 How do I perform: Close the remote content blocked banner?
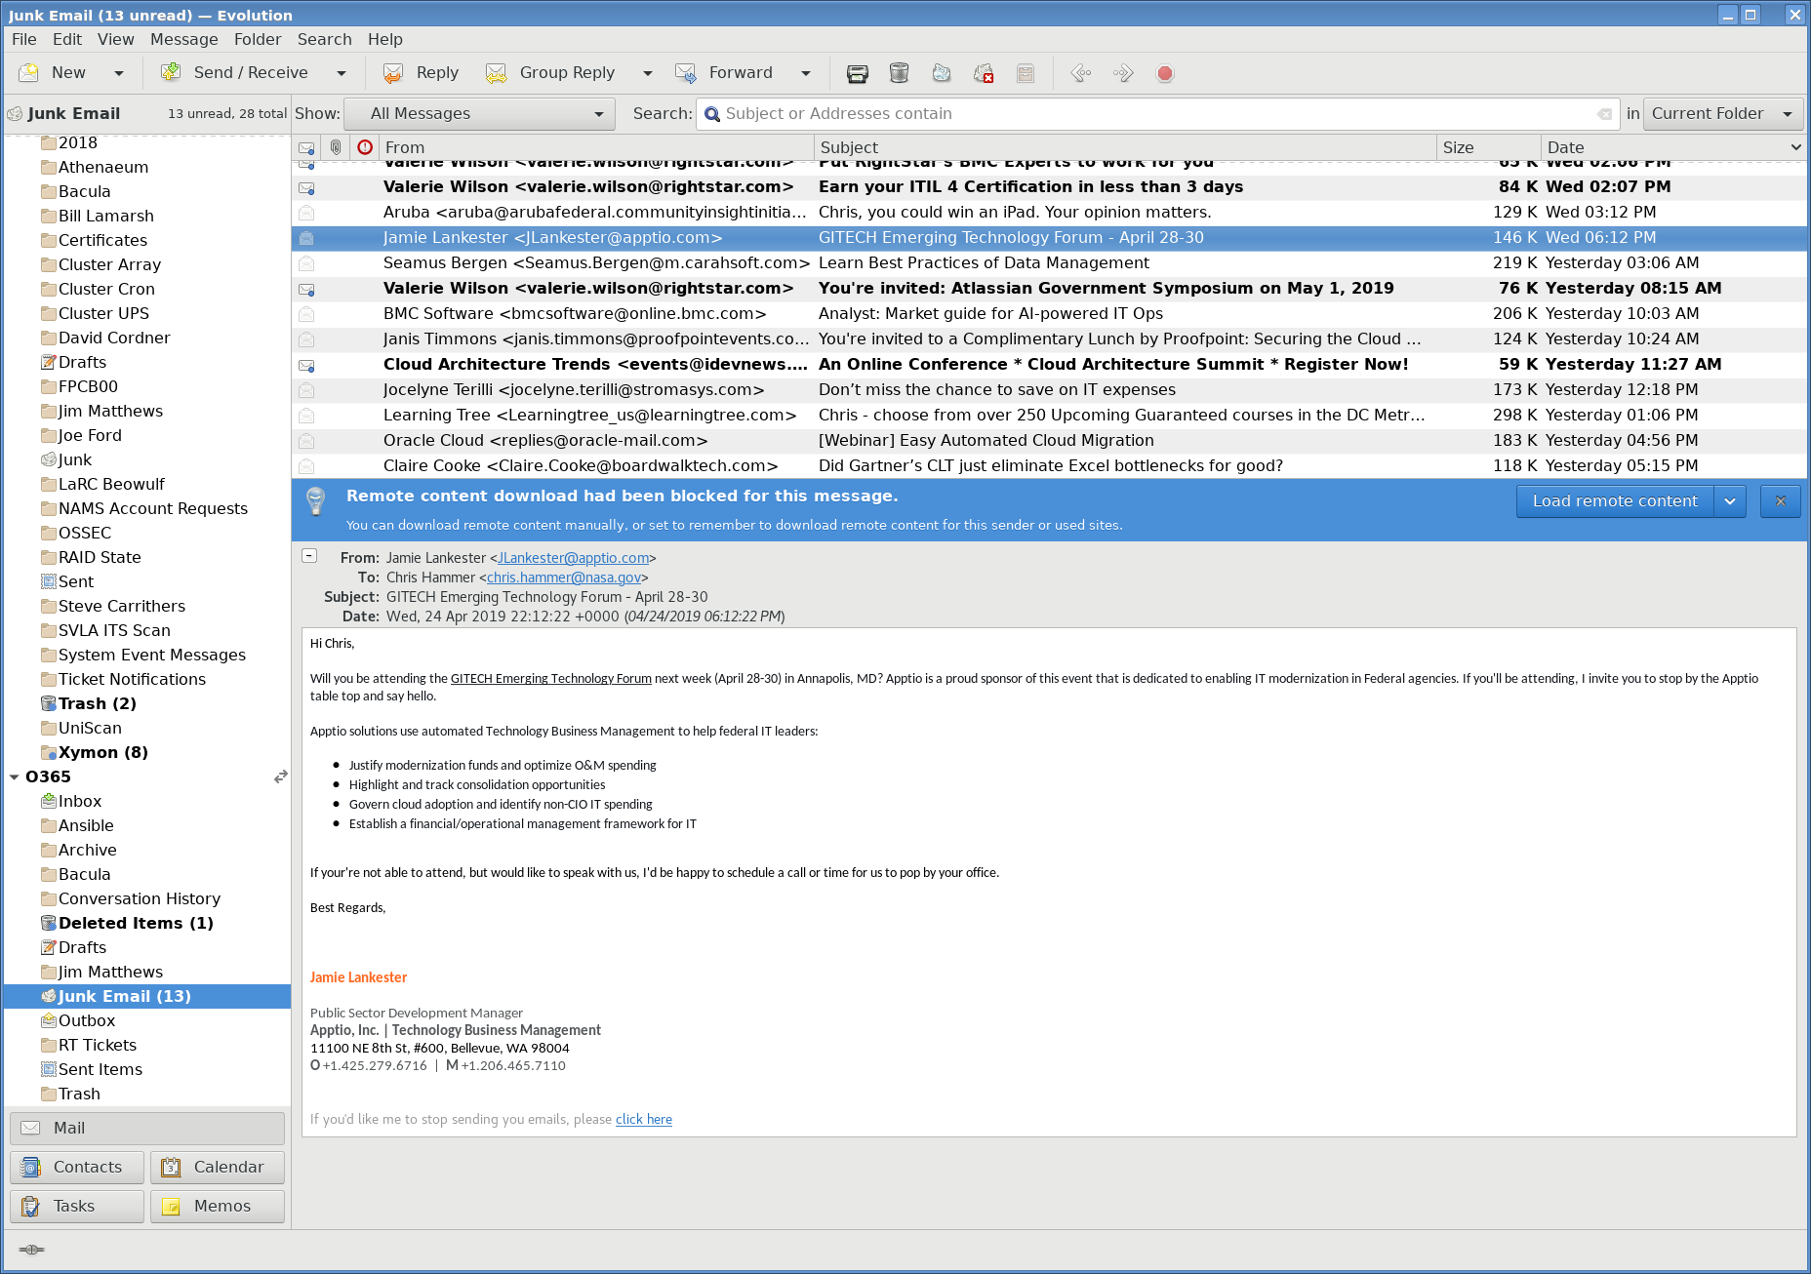tap(1781, 501)
